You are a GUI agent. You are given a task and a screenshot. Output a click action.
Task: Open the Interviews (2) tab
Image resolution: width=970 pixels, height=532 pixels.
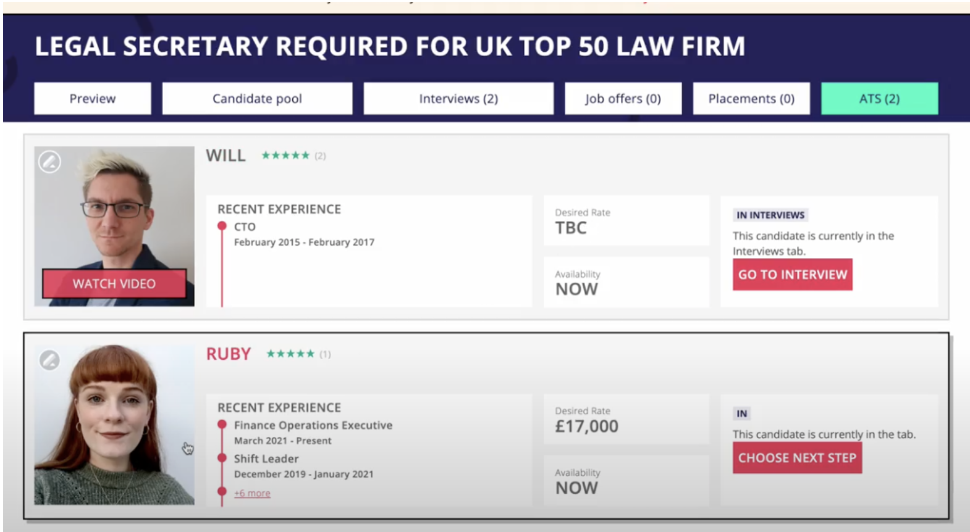(458, 99)
